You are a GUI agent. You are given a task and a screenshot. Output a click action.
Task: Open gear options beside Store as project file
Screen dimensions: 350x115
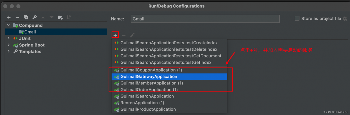pyautogui.click(x=345, y=19)
